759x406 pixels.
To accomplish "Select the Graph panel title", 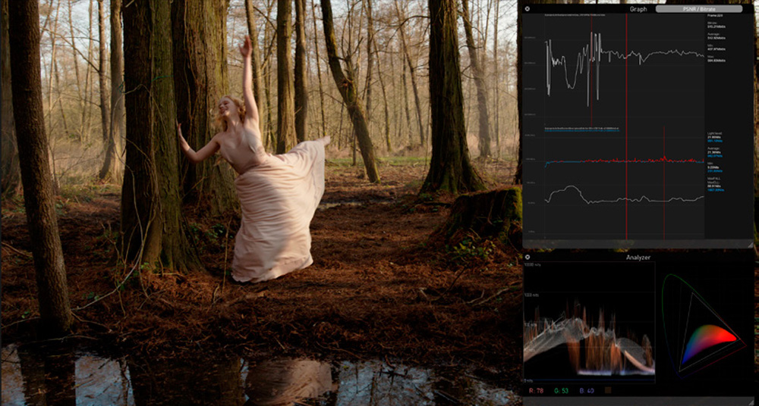I will (638, 9).
